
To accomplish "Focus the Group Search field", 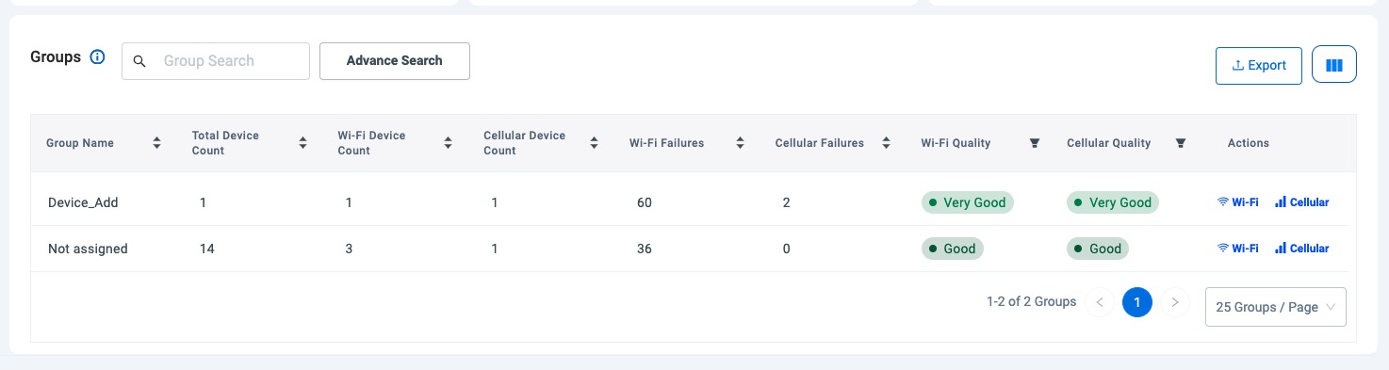I will pyautogui.click(x=216, y=61).
